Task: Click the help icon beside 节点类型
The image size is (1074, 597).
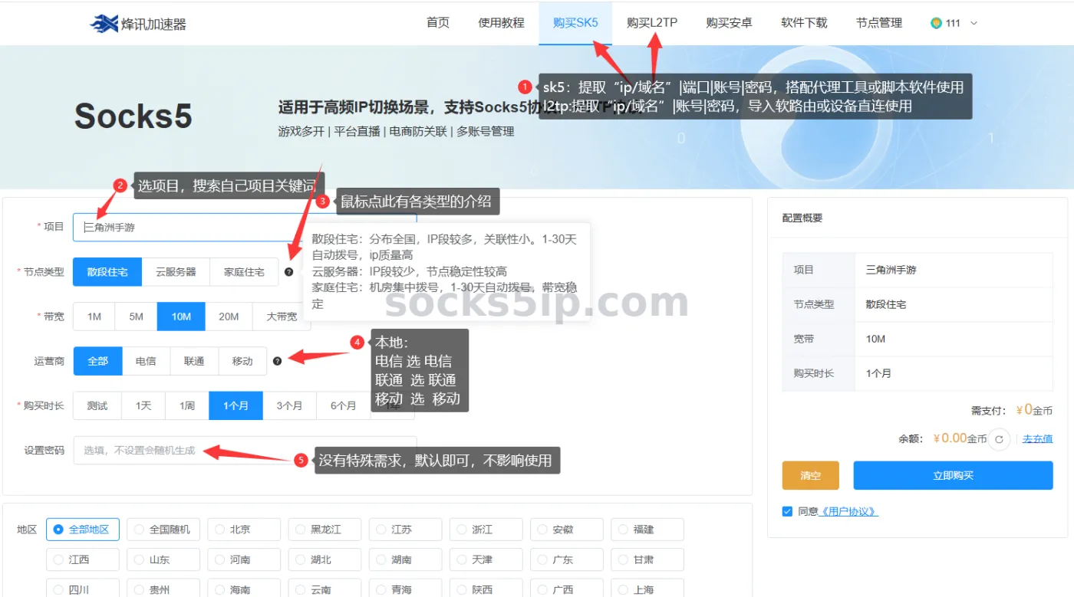Action: tap(288, 272)
